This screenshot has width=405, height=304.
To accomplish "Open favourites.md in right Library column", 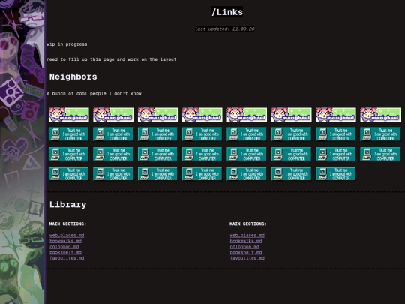I will click(x=247, y=258).
